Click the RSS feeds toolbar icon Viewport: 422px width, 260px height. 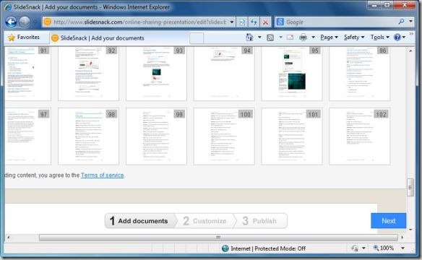click(270, 38)
